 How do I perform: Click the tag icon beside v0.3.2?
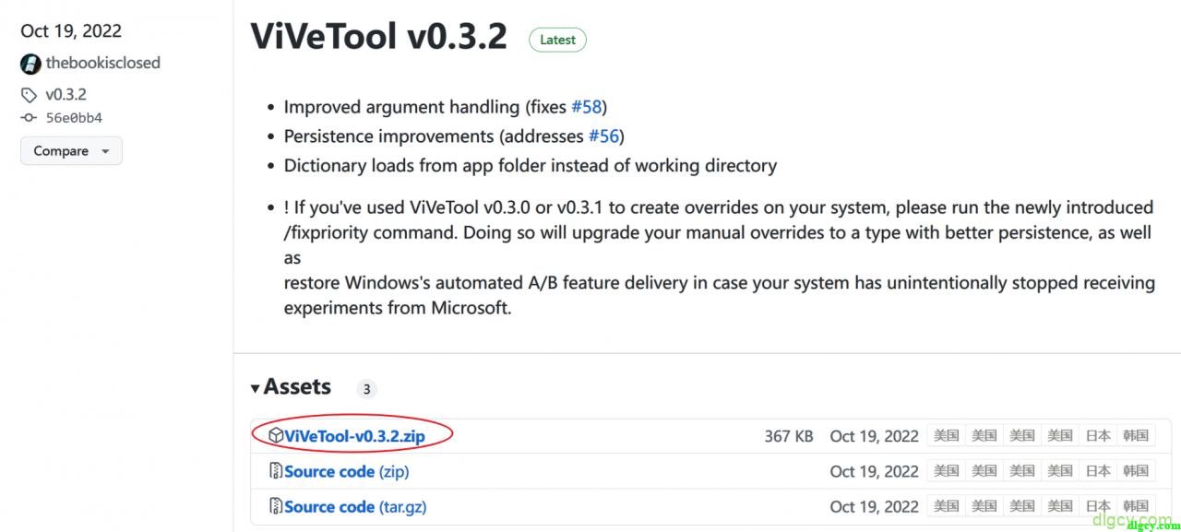[30, 95]
